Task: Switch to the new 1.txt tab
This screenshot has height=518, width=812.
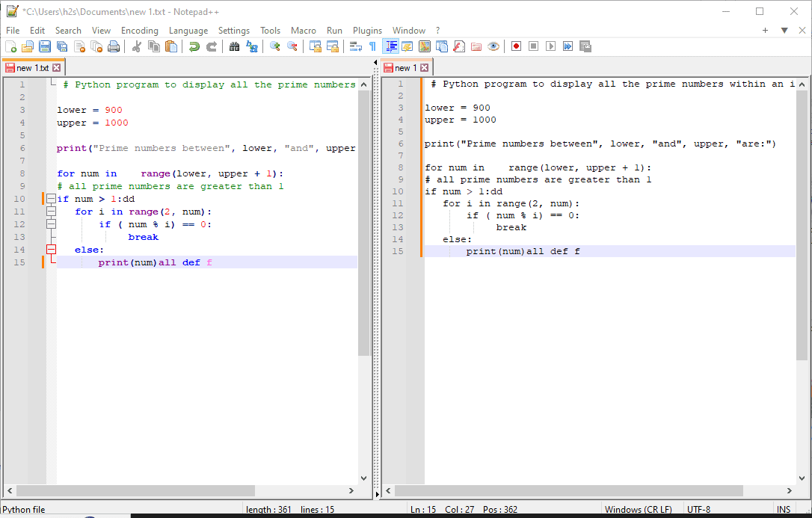Action: tap(32, 68)
